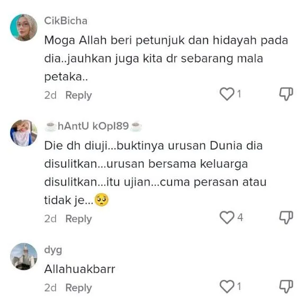Reply to CikBicha's comment
305x301 pixels.
[x=78, y=95]
